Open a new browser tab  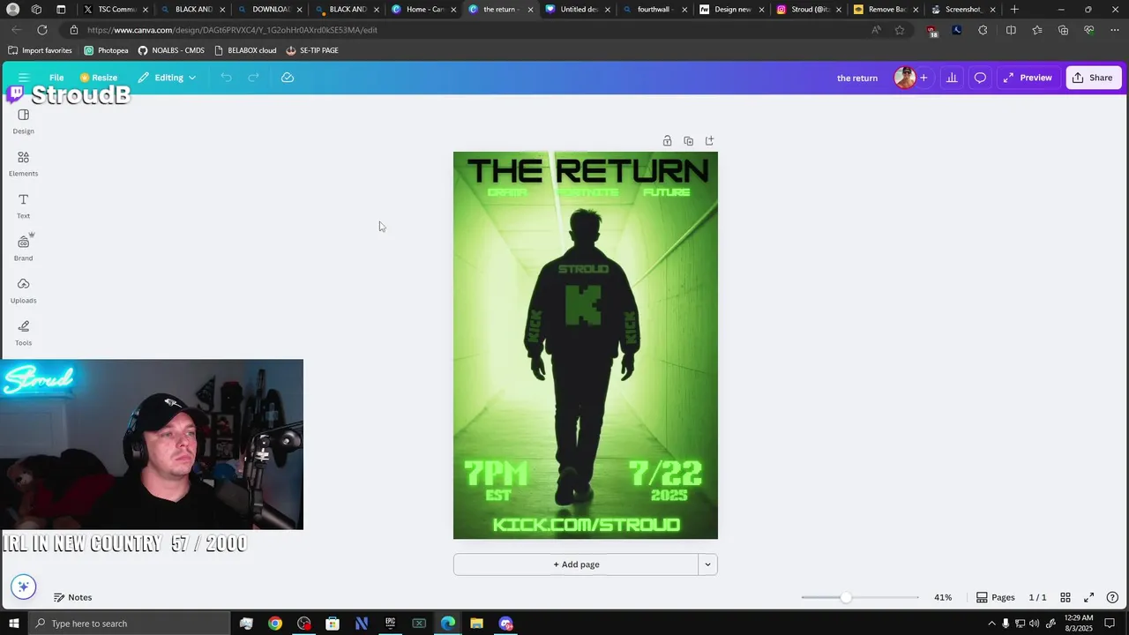coord(1014,10)
